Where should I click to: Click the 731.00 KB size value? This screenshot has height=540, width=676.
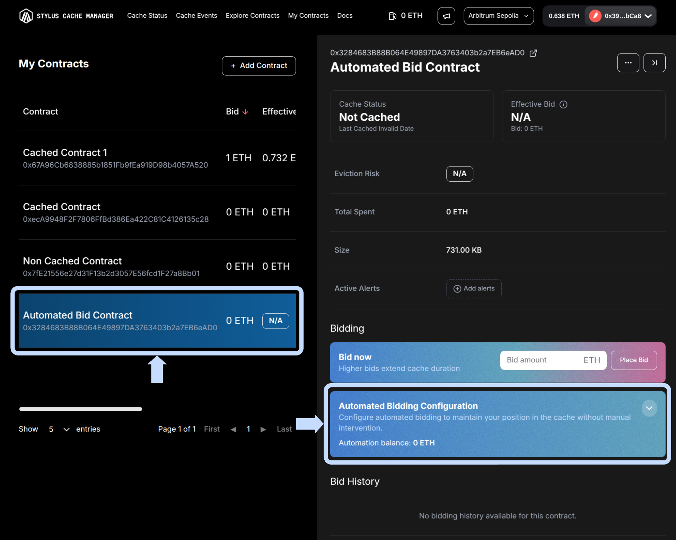tap(464, 250)
